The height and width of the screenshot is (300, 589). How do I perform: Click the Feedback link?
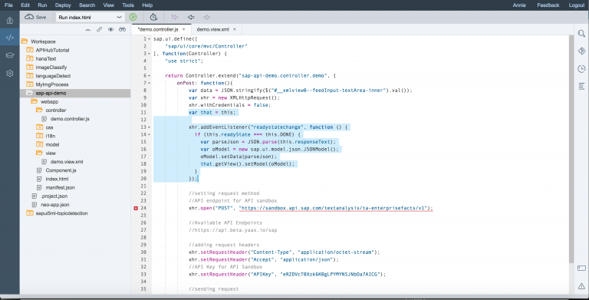click(x=548, y=5)
